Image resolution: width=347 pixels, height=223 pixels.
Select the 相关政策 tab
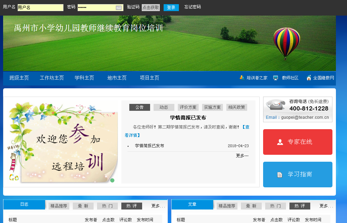[236, 107]
